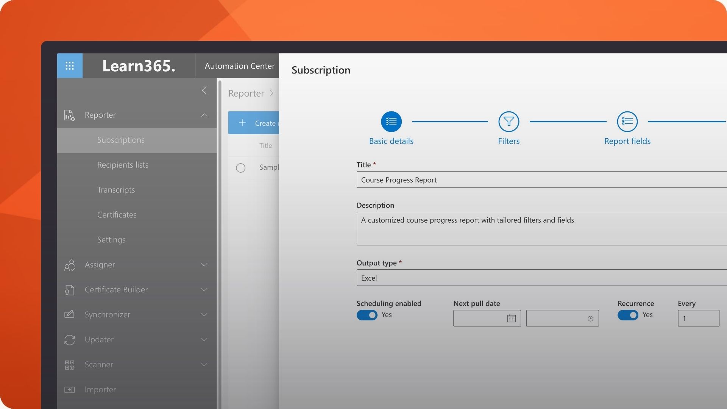727x409 pixels.
Task: Click the Every interval number field
Action: tap(698, 318)
